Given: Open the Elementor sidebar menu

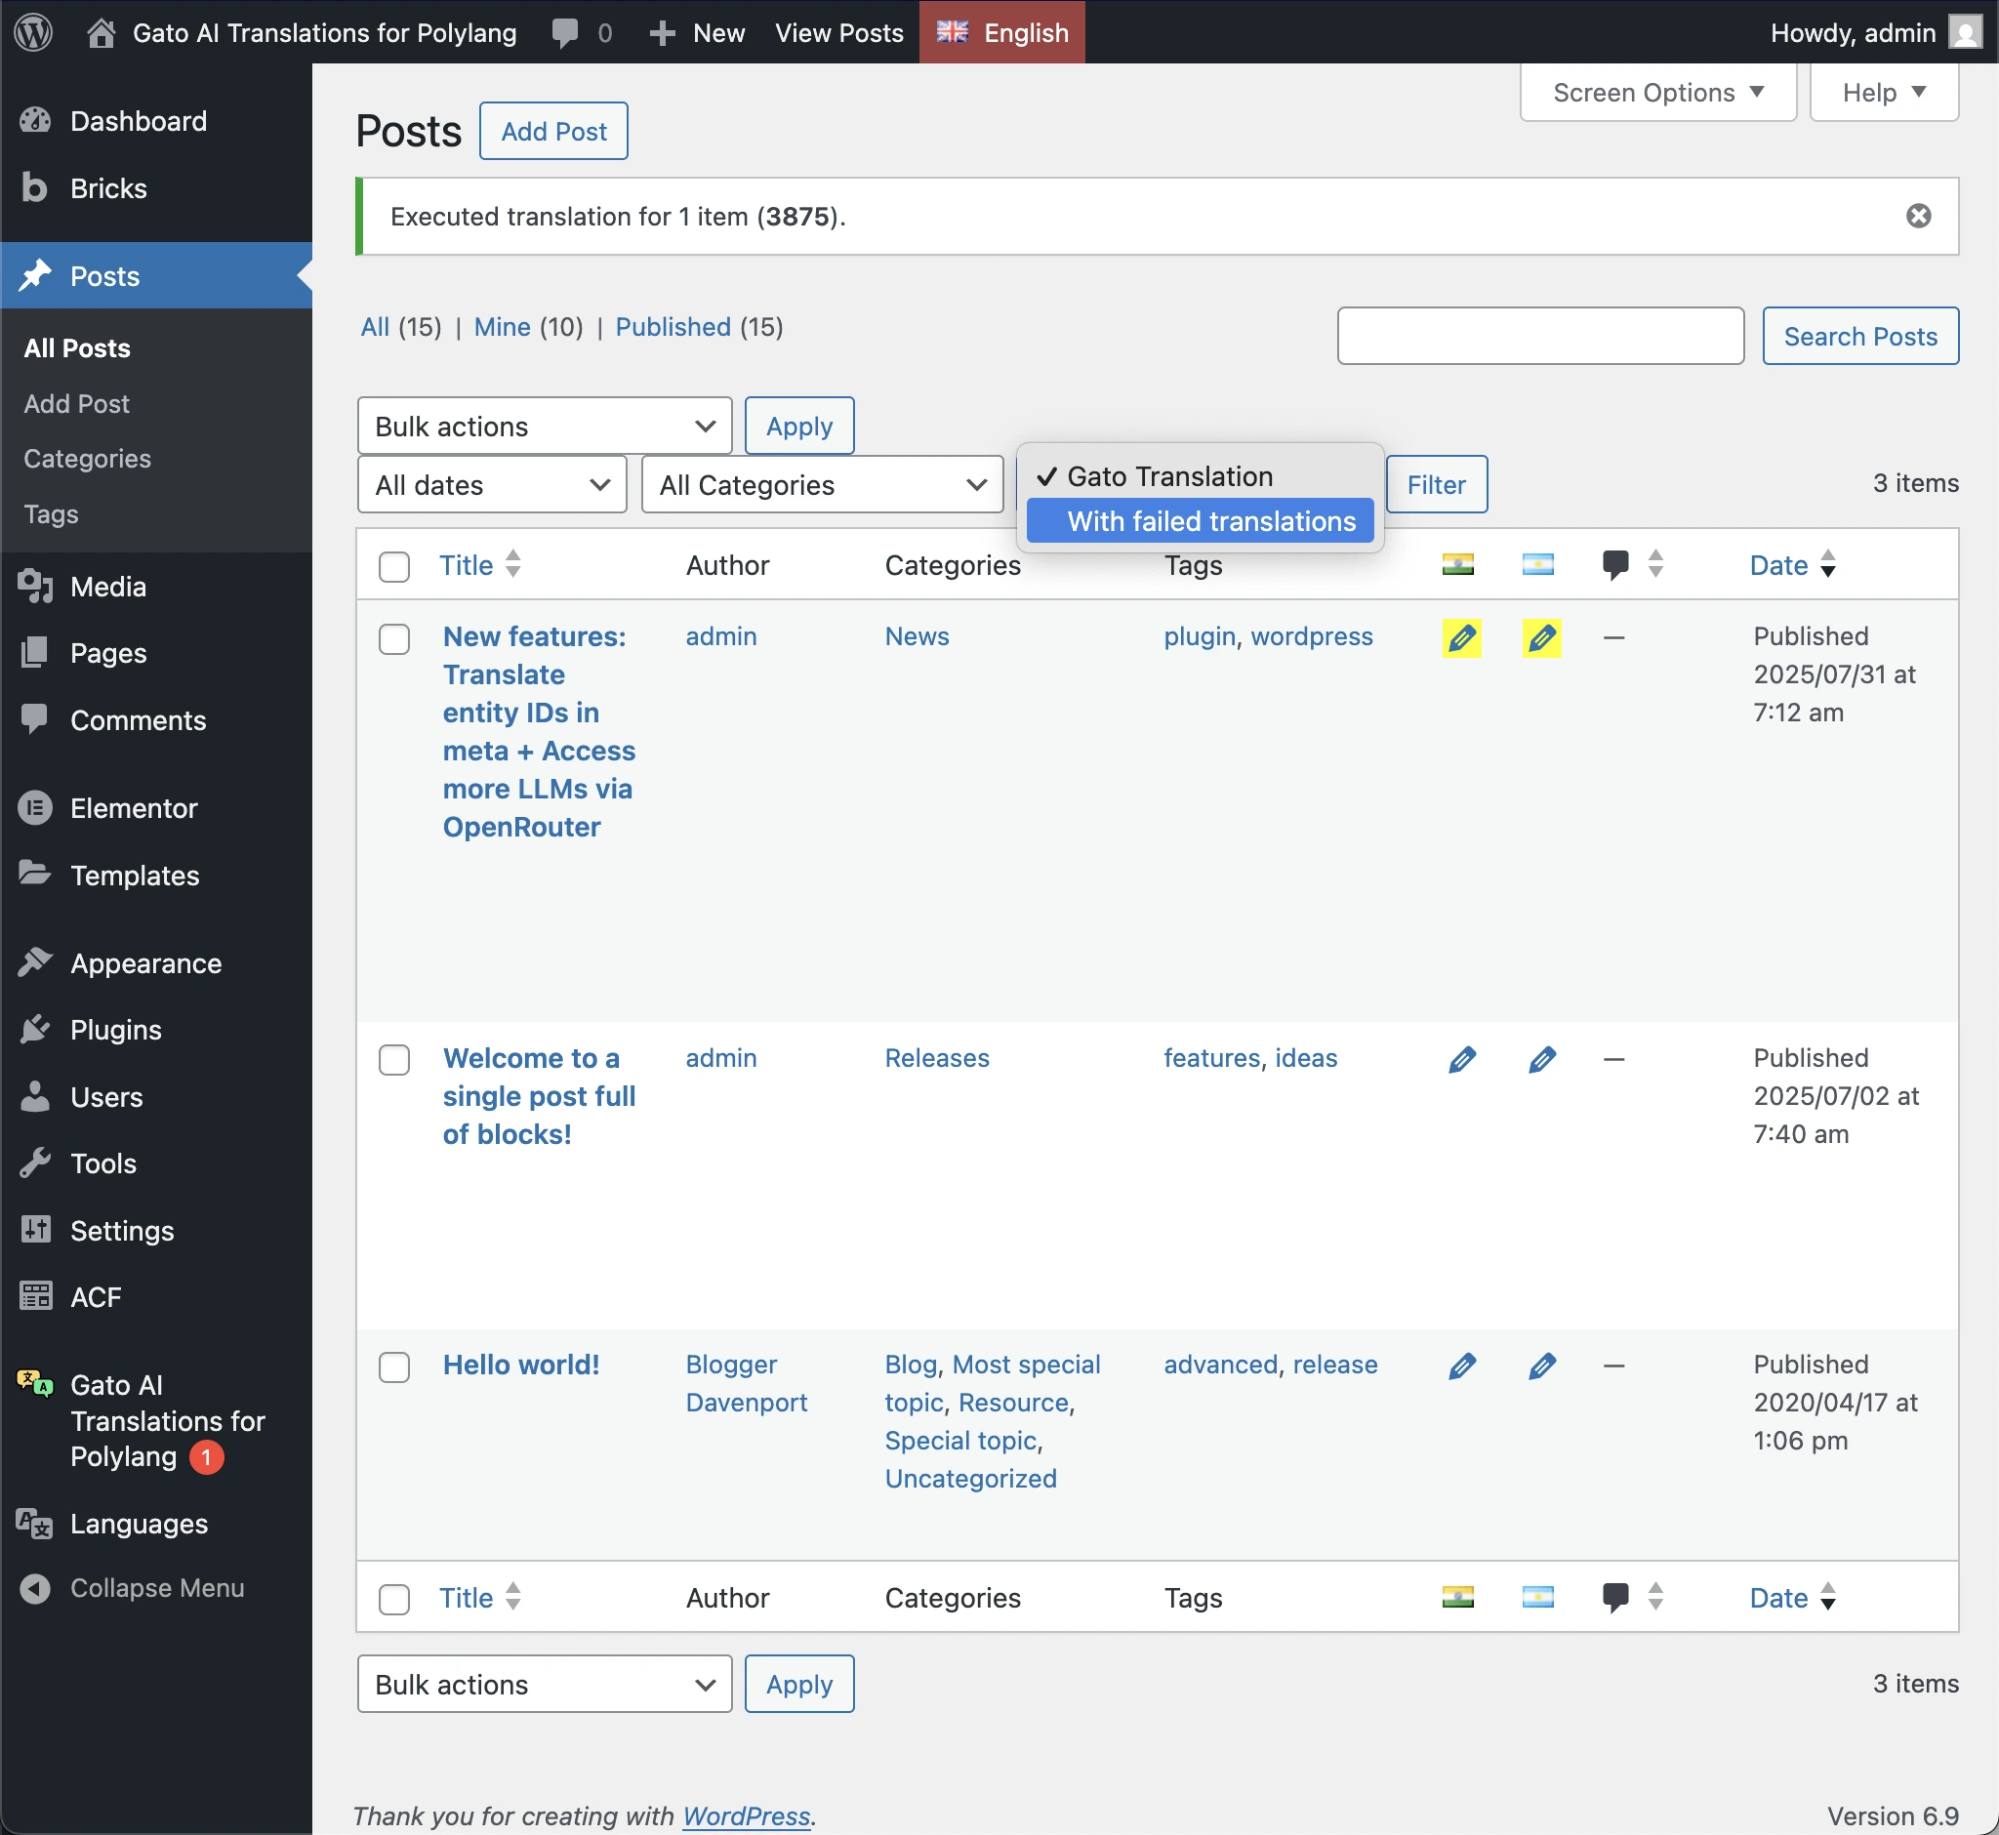Looking at the screenshot, I should 133,808.
